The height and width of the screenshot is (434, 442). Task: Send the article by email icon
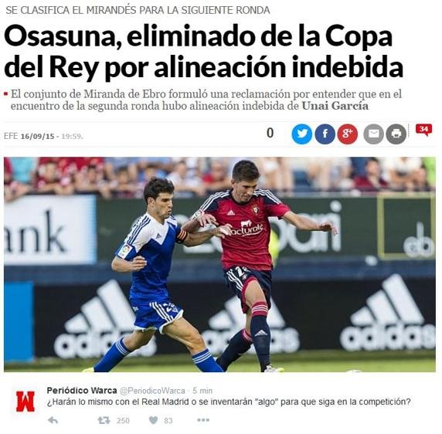pos(373,134)
